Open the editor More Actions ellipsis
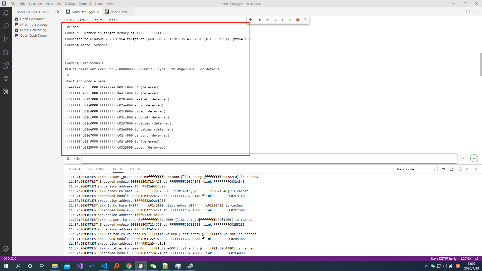 (476, 12)
